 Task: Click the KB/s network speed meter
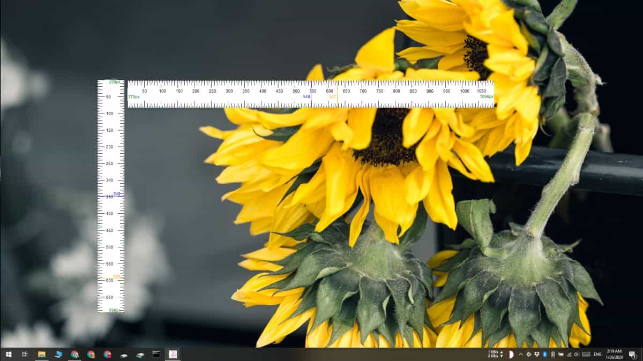pos(495,354)
